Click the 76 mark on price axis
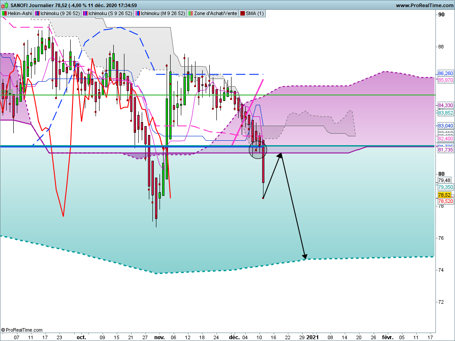Screen dimensions: 455x341 [441, 238]
